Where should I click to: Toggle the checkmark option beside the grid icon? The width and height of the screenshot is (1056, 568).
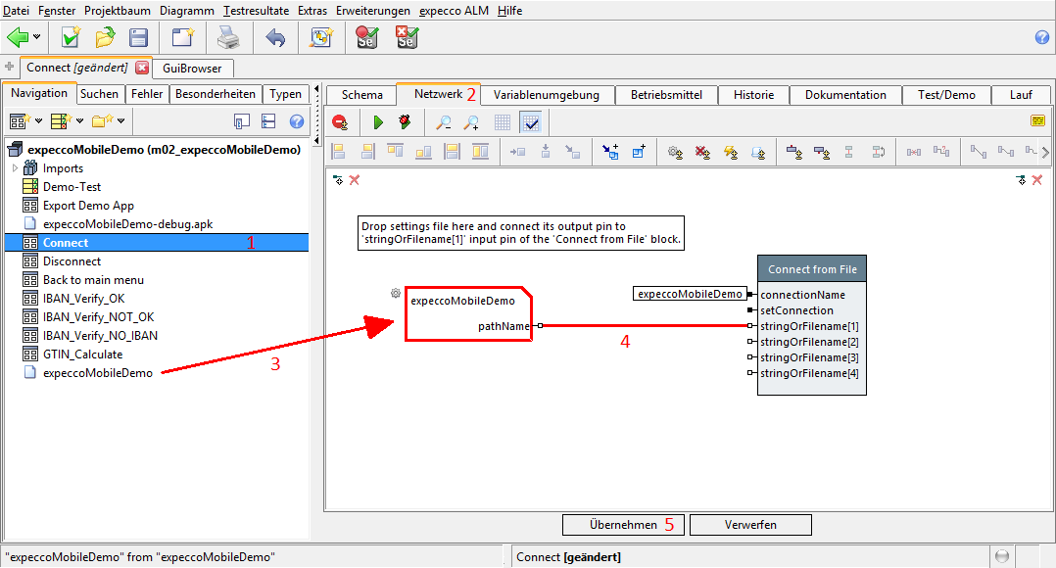530,122
